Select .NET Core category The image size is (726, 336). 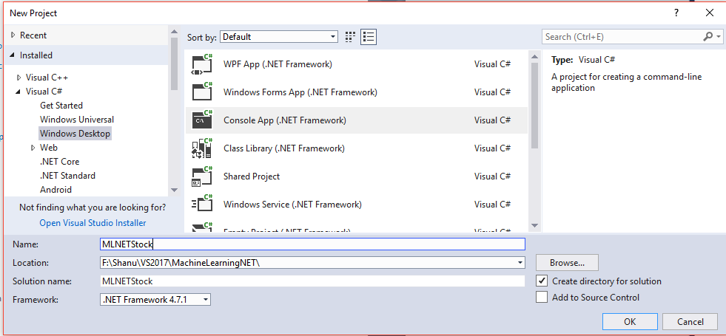pos(59,162)
